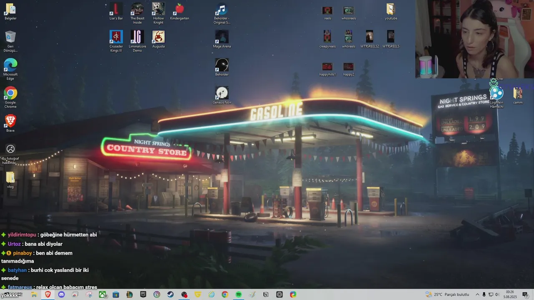Screen dimensions: 534x300
Task: Click chat username yildirimtopu
Action: tap(22, 235)
